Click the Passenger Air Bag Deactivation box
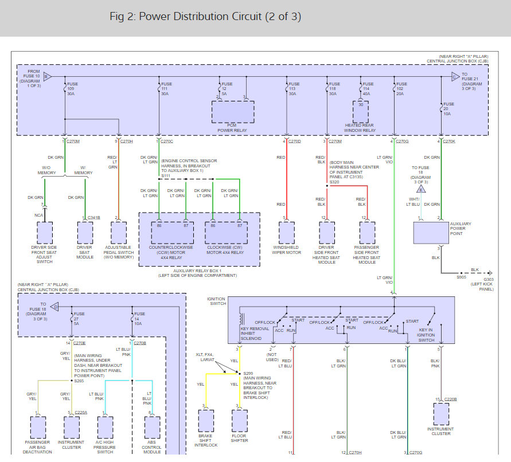 pos(38,428)
